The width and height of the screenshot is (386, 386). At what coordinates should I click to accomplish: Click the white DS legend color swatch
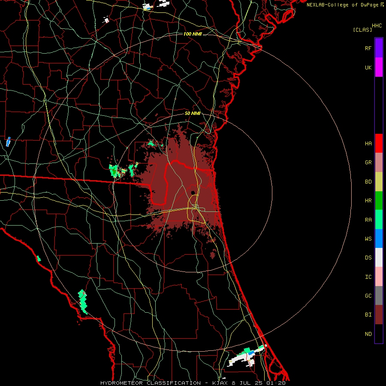(x=379, y=257)
